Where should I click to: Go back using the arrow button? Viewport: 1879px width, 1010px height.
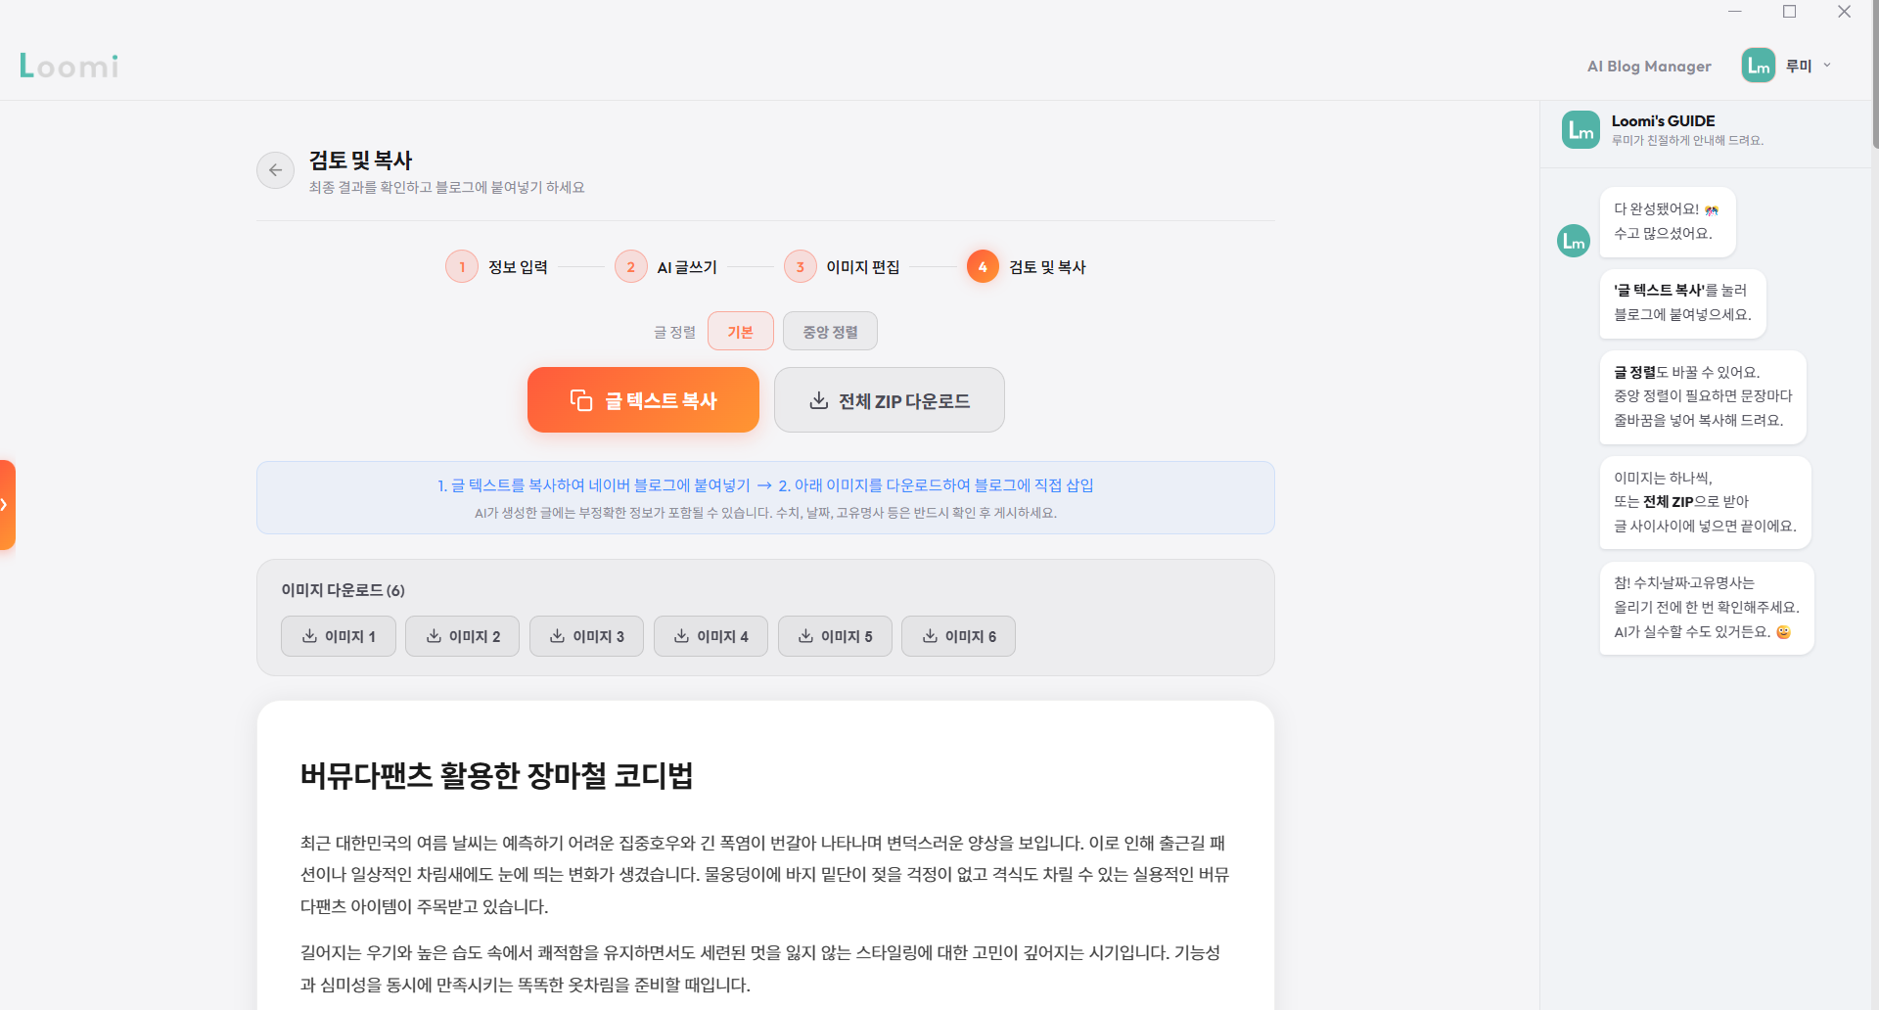275,170
